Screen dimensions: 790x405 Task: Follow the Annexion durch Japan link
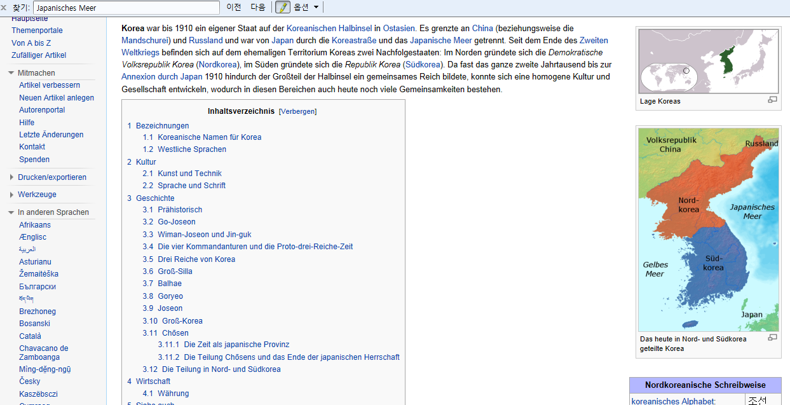(161, 77)
